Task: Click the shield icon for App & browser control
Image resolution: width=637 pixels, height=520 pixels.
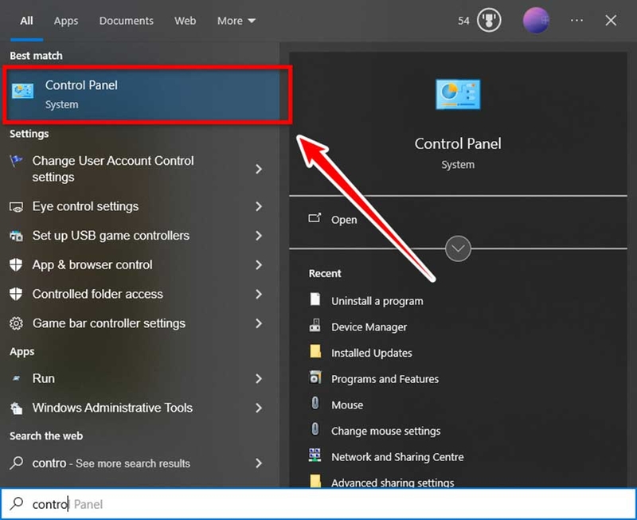Action: coord(16,265)
